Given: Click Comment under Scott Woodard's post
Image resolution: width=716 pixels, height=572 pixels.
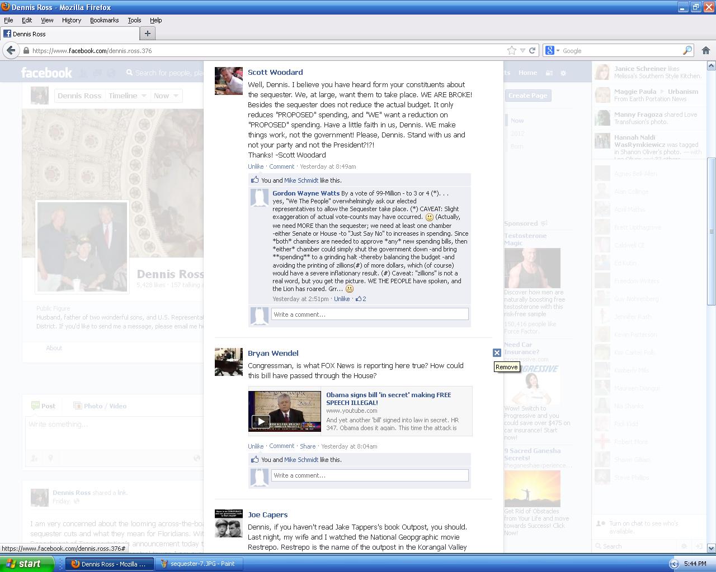Looking at the screenshot, I should 281,166.
